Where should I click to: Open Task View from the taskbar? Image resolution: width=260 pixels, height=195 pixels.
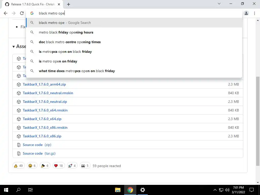click(30, 190)
